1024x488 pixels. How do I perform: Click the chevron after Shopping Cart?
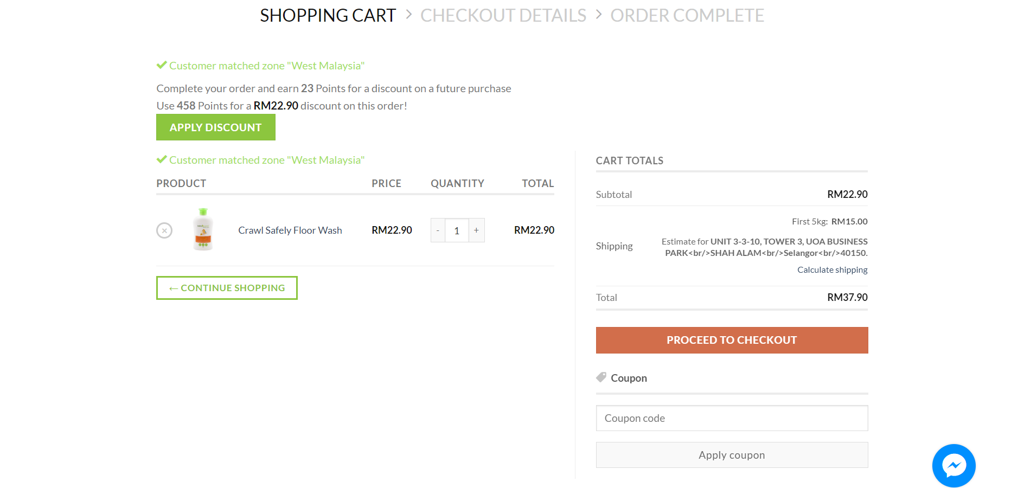(x=409, y=14)
